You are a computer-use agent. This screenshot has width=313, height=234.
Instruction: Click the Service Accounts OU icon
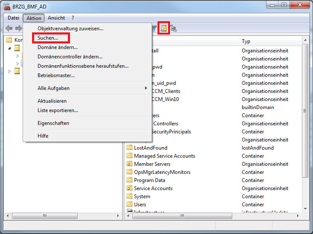(x=130, y=188)
